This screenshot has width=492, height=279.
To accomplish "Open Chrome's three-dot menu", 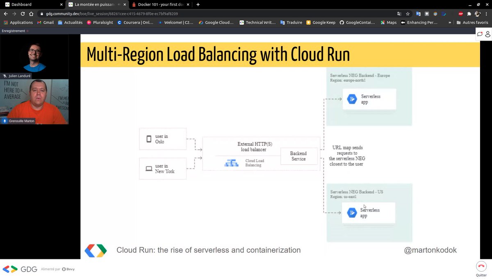I will [x=486, y=14].
